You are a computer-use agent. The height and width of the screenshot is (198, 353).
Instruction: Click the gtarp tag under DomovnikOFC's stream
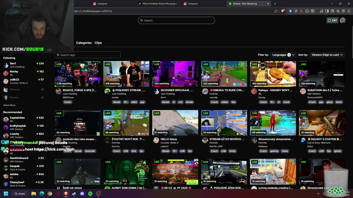click(x=330, y=102)
